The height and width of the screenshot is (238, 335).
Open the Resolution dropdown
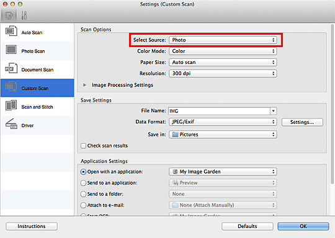tap(223, 73)
